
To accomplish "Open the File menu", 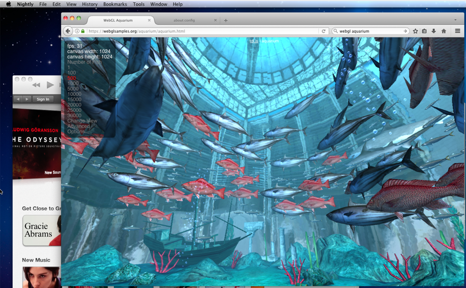I will [43, 4].
